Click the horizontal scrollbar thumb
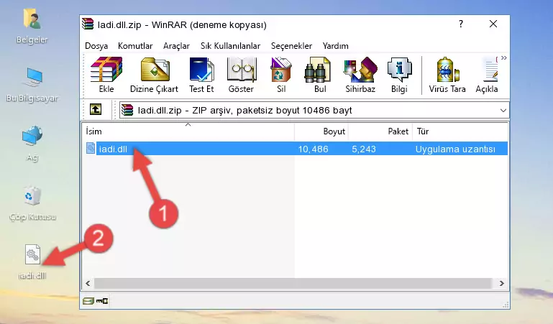Viewport: 553px width, 324px height. [x=293, y=283]
